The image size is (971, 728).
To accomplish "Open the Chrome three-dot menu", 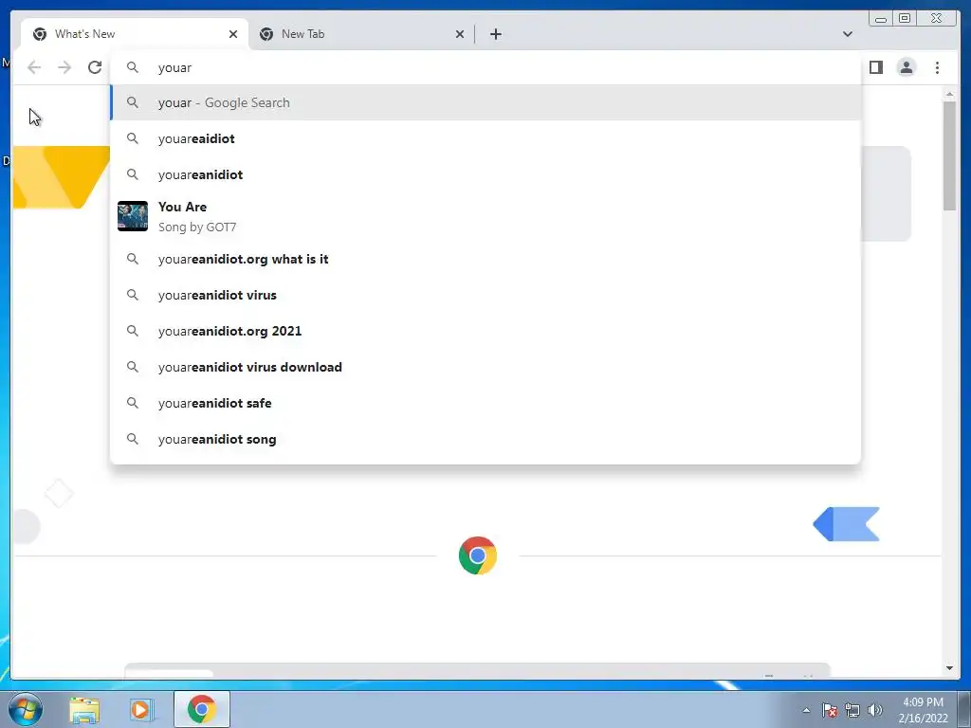I will (x=937, y=67).
